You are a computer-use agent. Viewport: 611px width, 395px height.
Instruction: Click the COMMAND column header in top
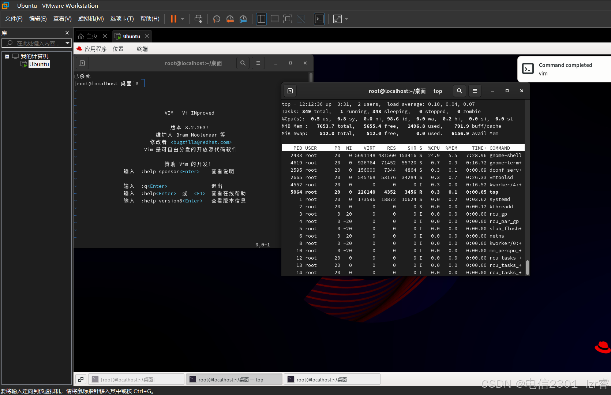(x=499, y=148)
